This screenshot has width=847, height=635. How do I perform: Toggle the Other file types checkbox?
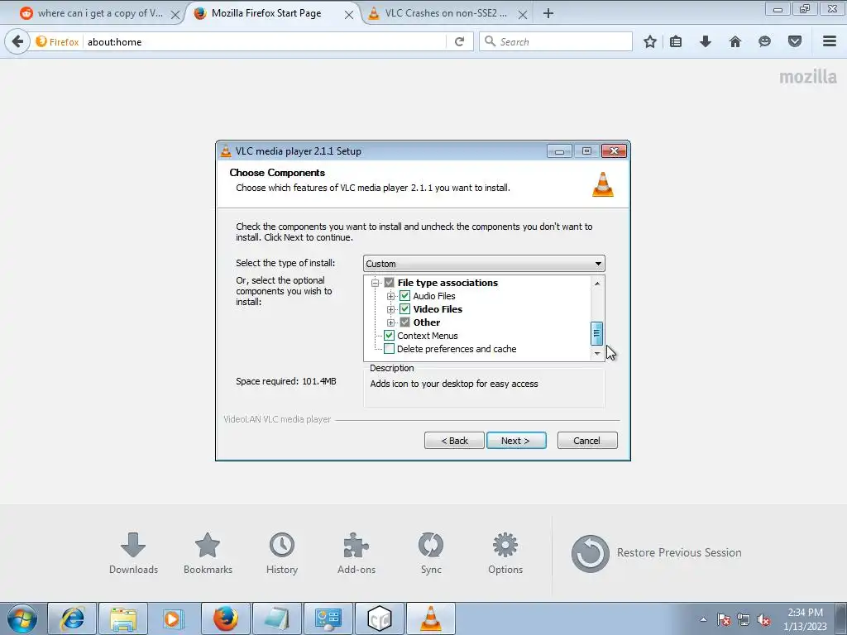[x=404, y=322]
